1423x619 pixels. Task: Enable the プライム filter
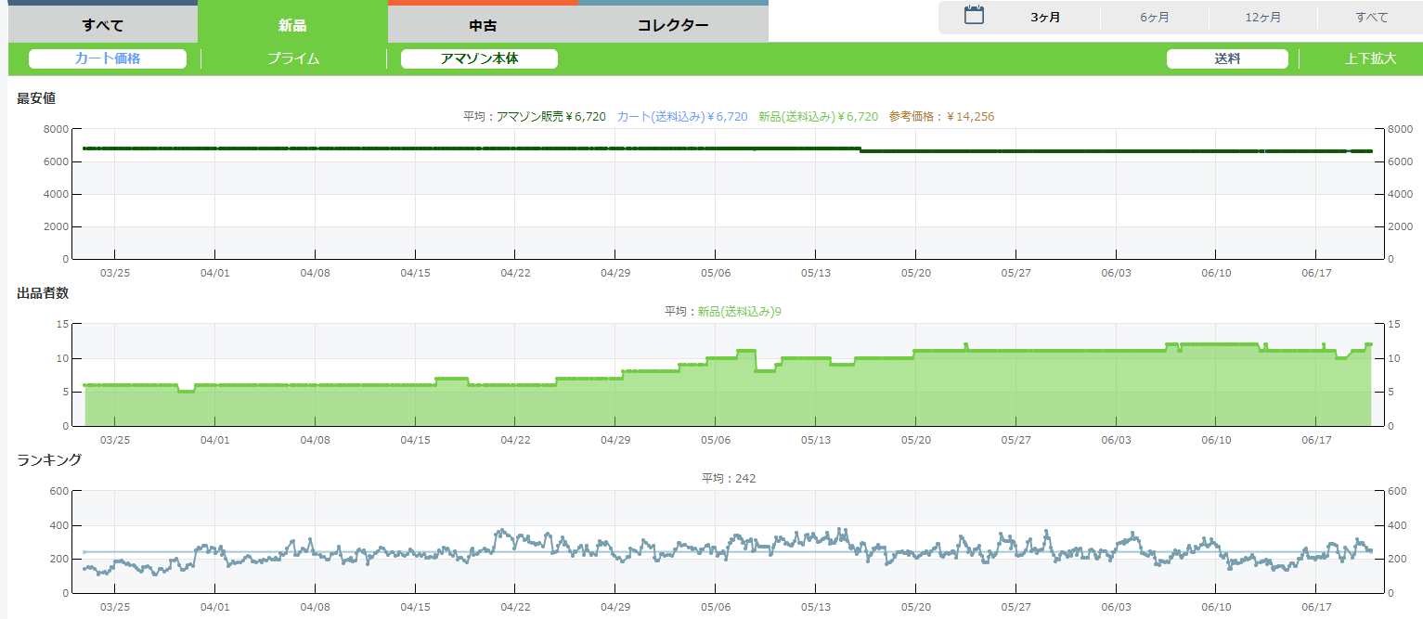coord(293,58)
